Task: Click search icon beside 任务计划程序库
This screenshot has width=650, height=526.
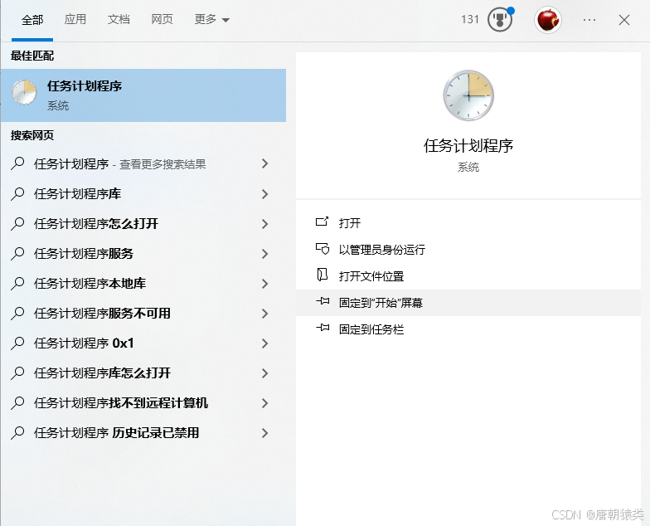Action: pyautogui.click(x=17, y=194)
